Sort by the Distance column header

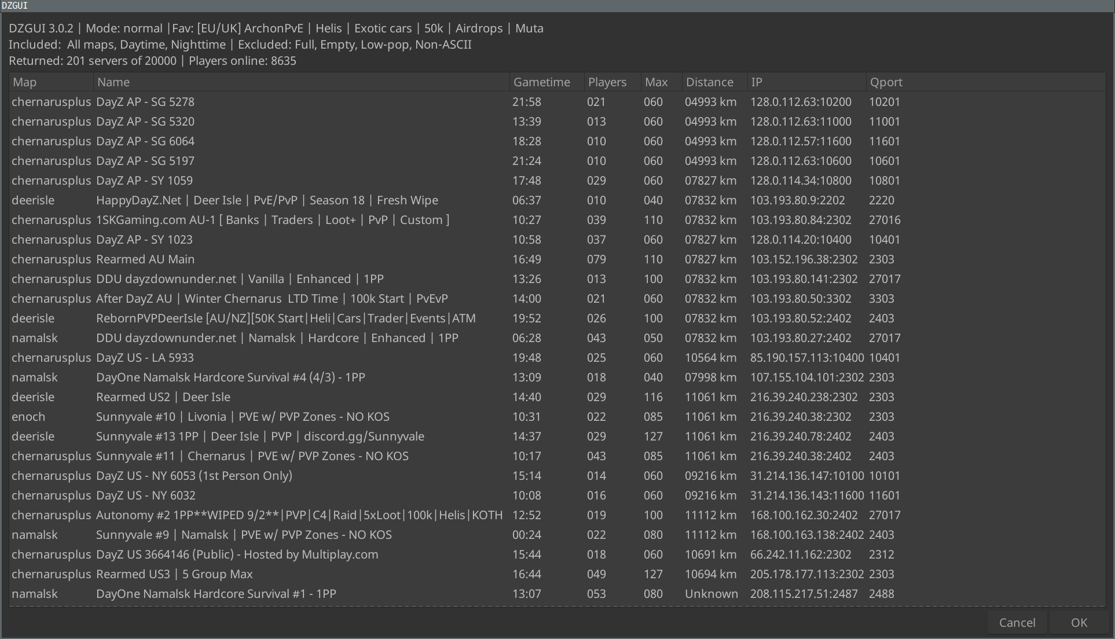coord(714,82)
